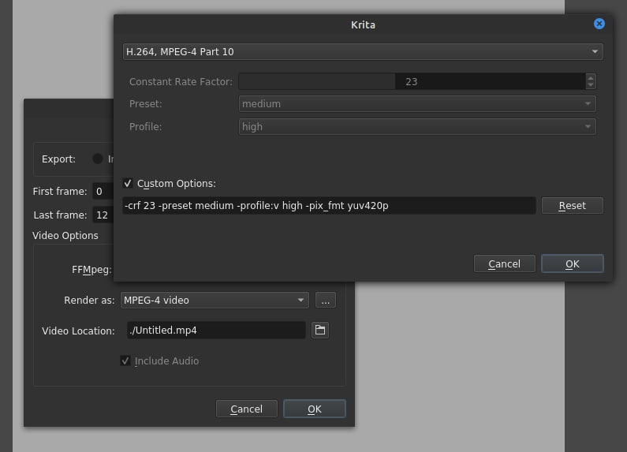Close the Krita codec options dialog
627x452 pixels.
[599, 24]
